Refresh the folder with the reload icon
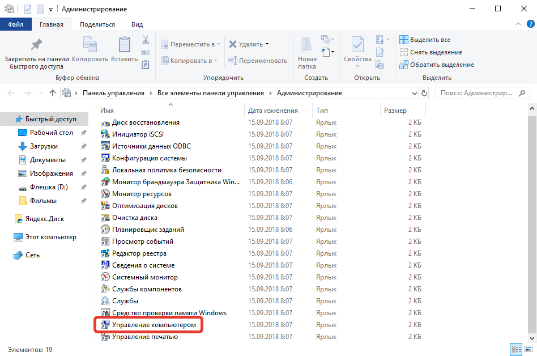Viewport: 537px width, 356px height. tap(425, 93)
